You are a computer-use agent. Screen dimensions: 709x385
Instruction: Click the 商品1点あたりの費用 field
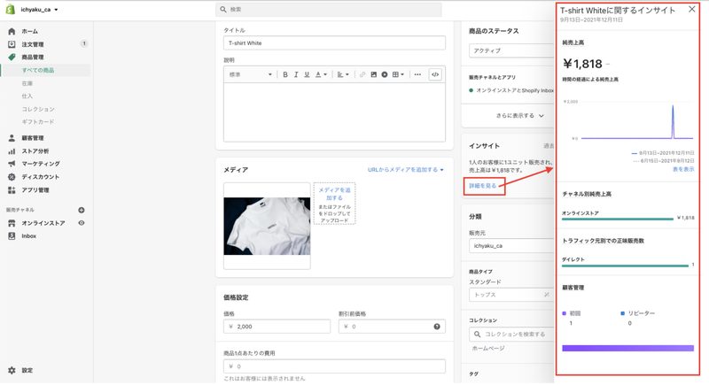334,366
